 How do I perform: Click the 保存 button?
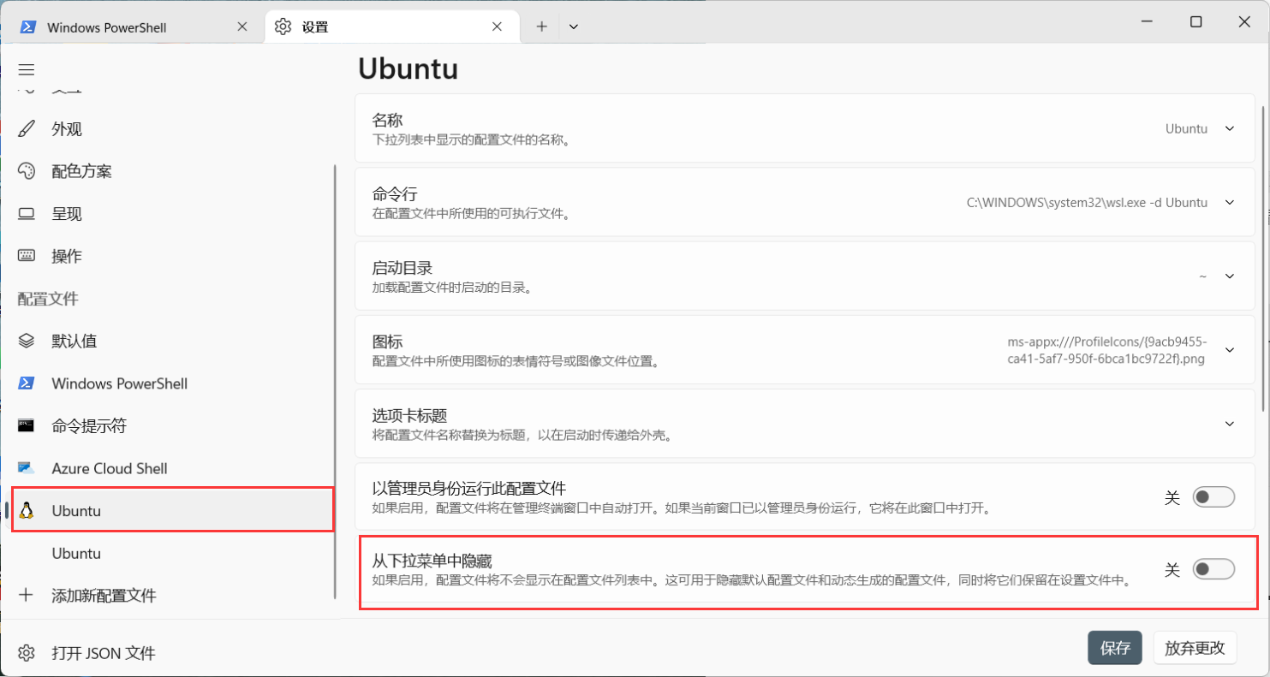coord(1115,648)
